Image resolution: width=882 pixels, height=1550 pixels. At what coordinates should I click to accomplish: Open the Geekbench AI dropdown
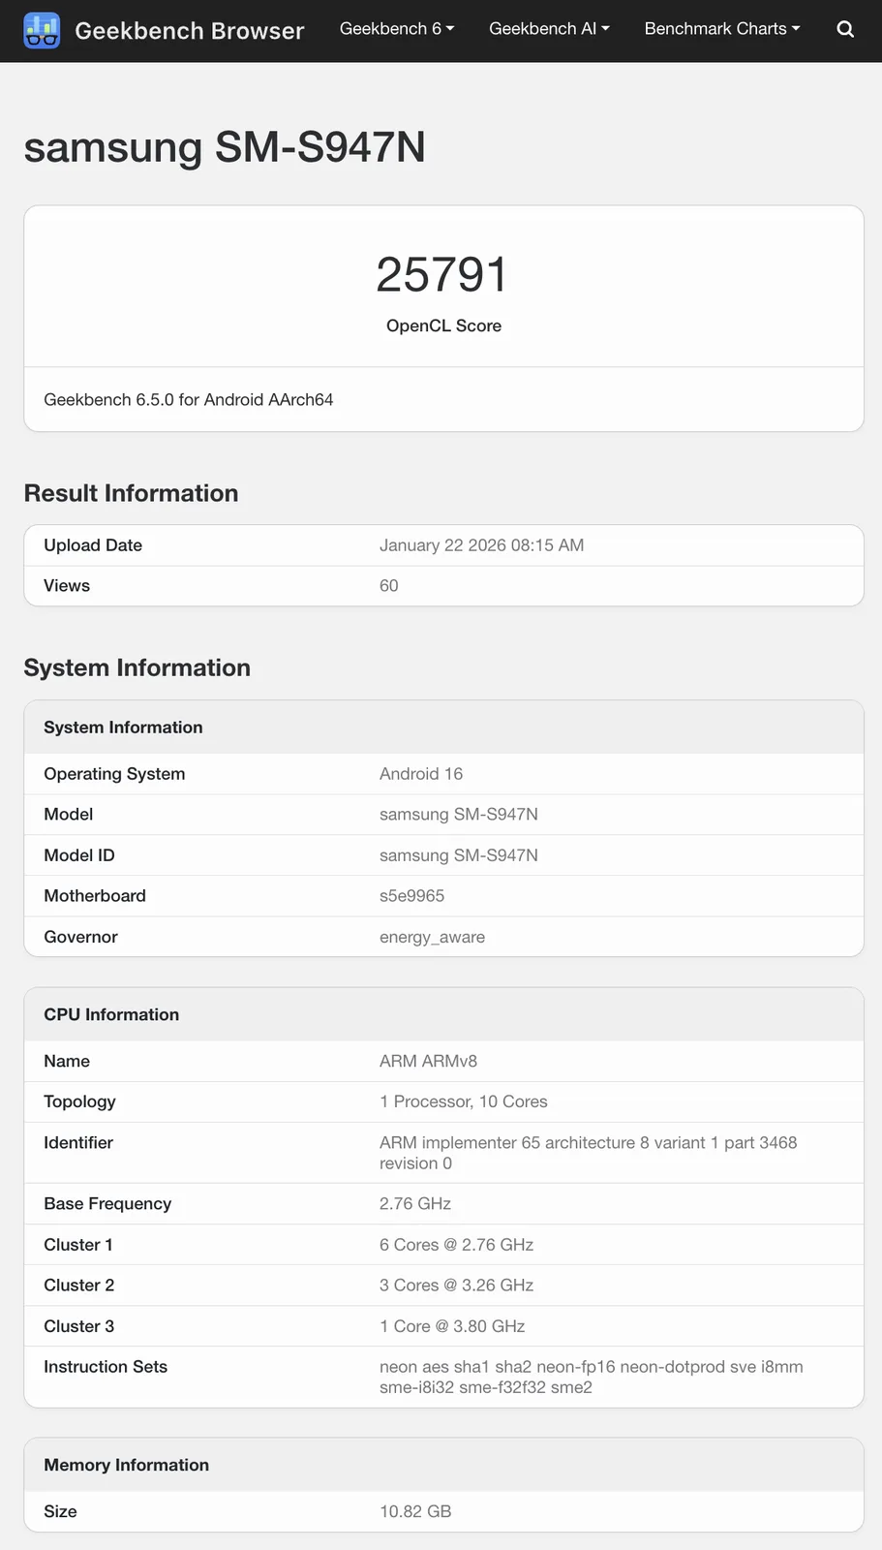[549, 29]
